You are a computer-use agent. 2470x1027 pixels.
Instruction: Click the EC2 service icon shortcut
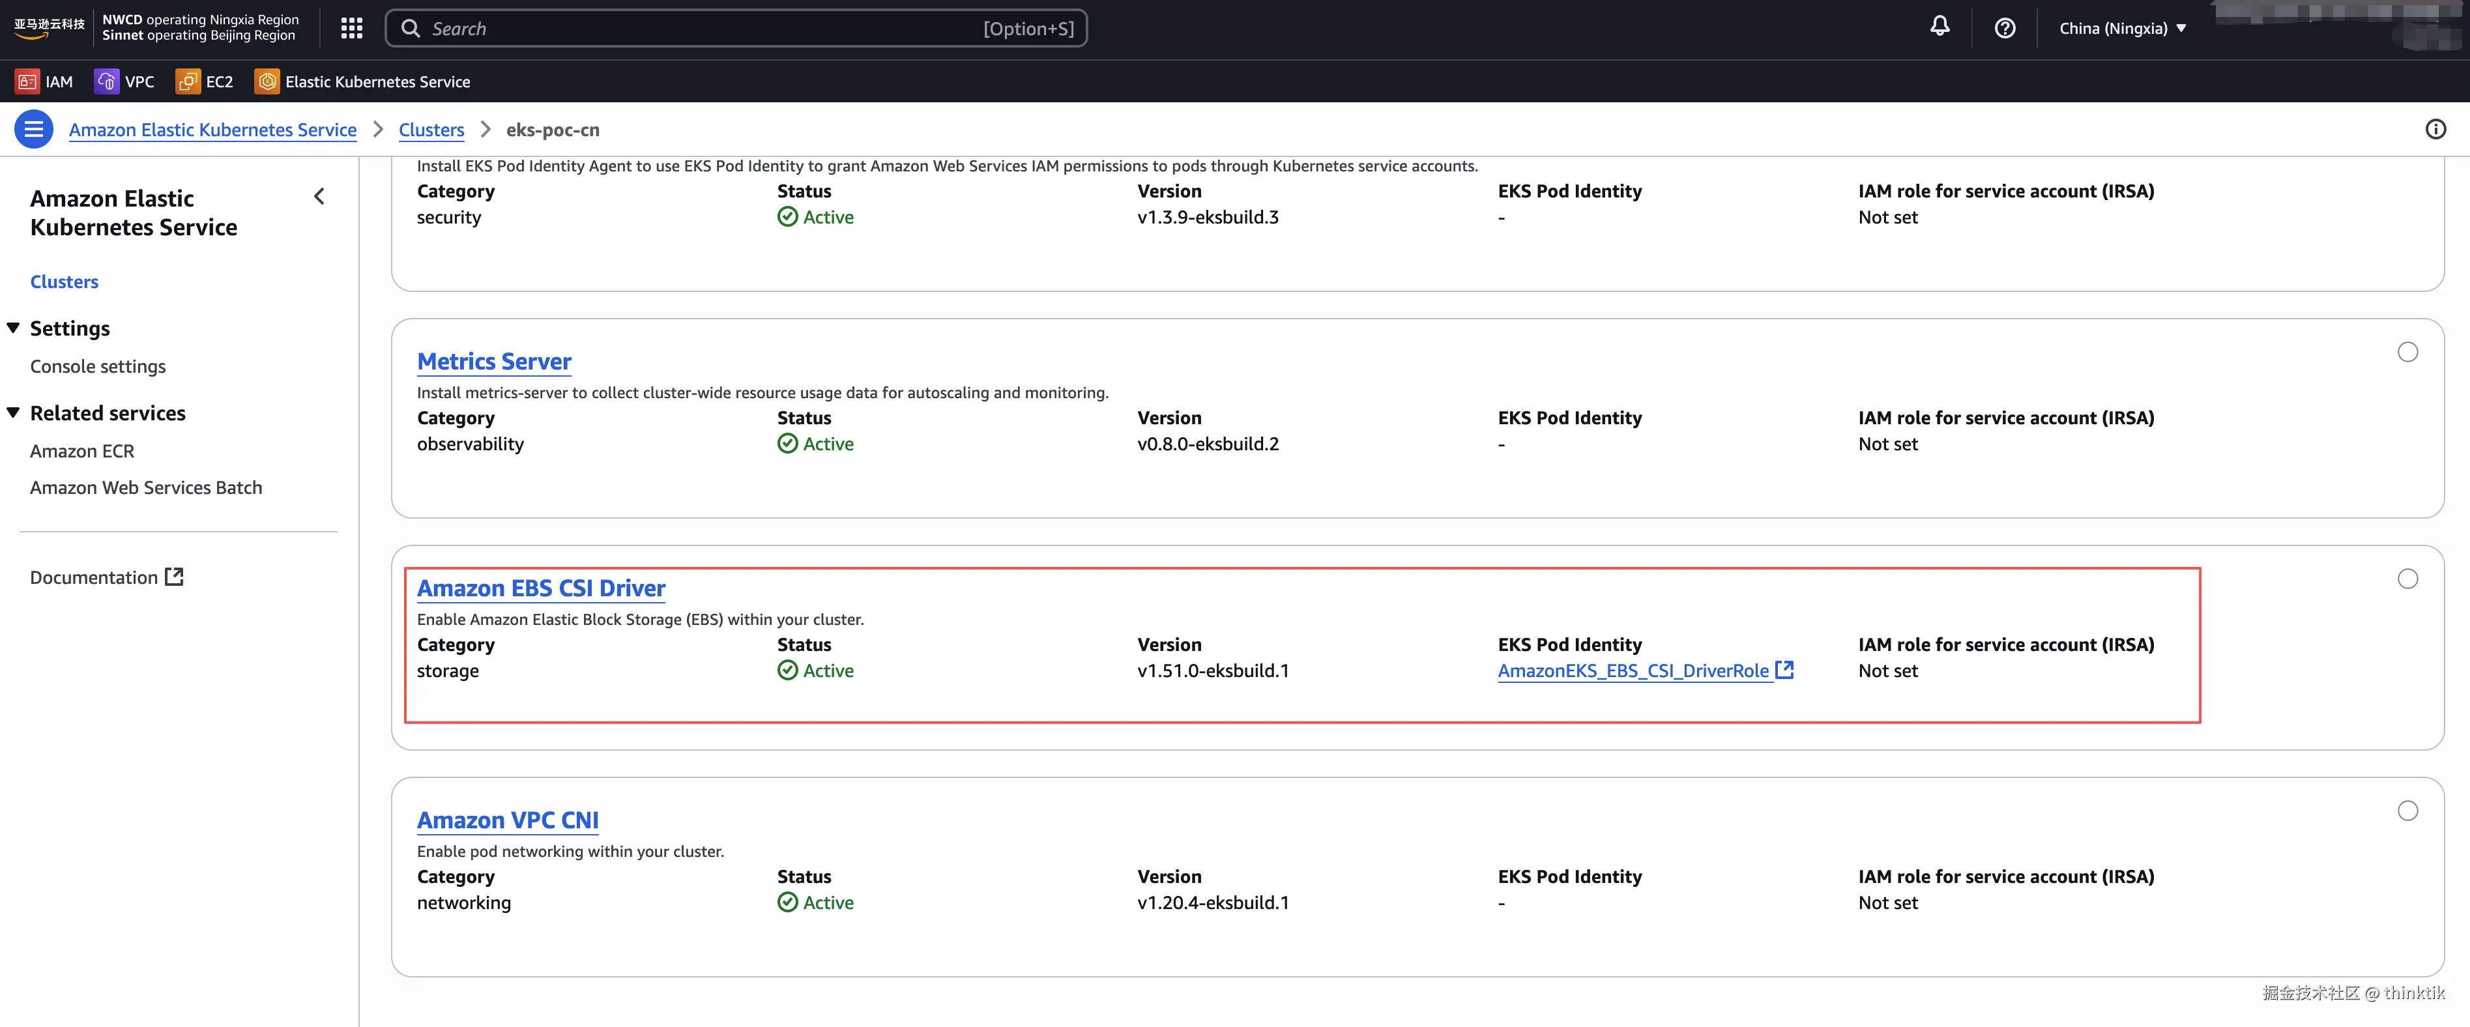pos(188,81)
